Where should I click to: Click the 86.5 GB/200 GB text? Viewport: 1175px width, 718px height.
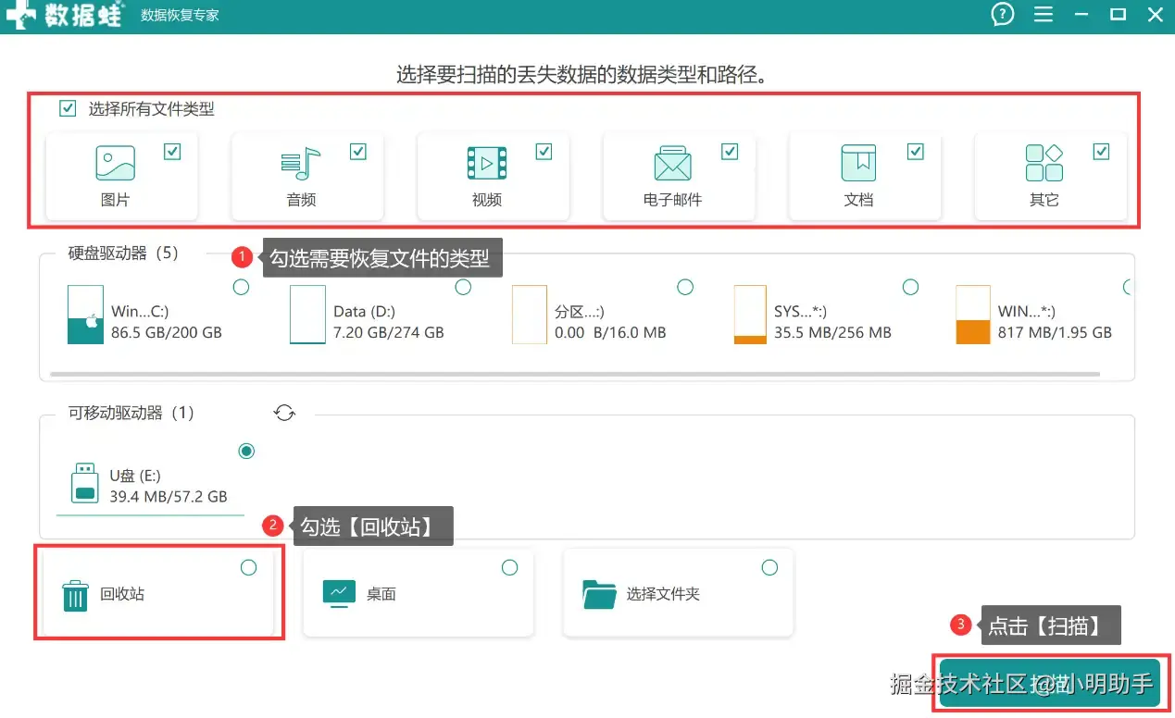[x=167, y=332]
